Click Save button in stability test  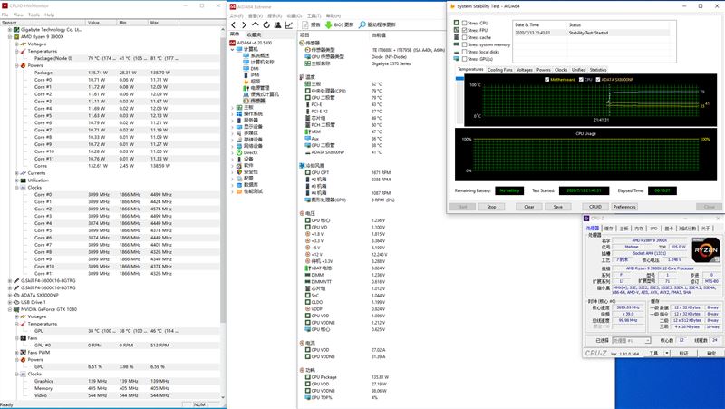point(558,207)
